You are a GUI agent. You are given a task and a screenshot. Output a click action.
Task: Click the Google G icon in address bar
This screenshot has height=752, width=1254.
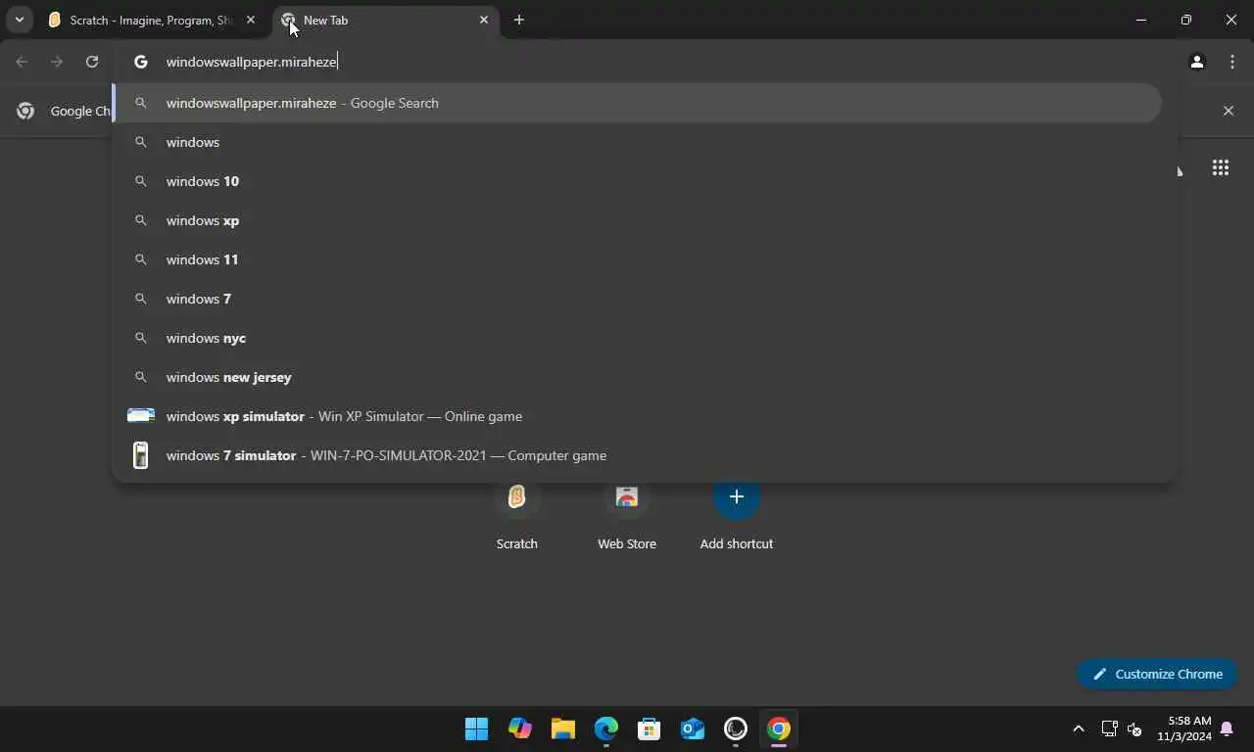[141, 62]
